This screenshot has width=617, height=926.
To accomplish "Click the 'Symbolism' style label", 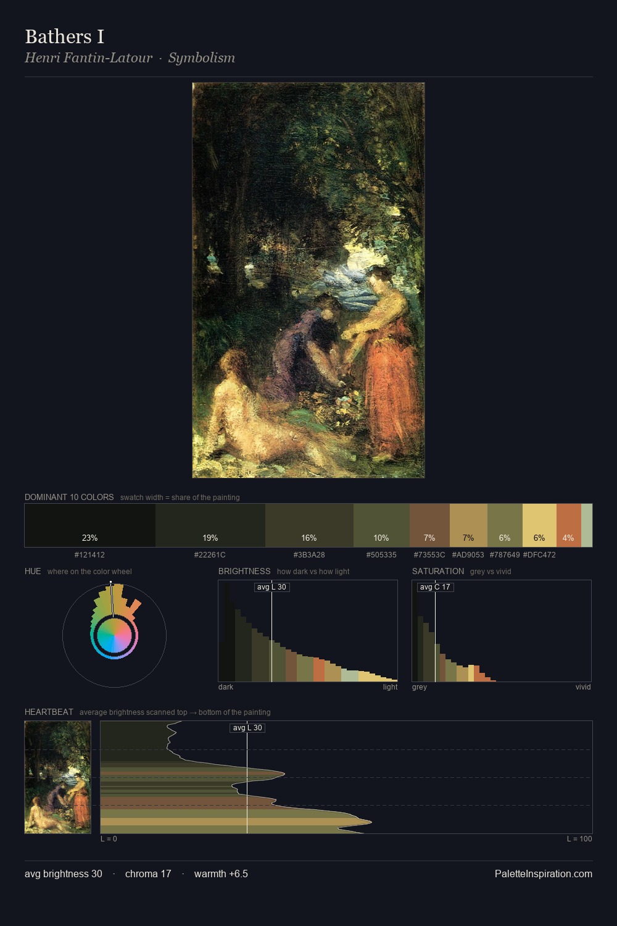I will point(202,58).
